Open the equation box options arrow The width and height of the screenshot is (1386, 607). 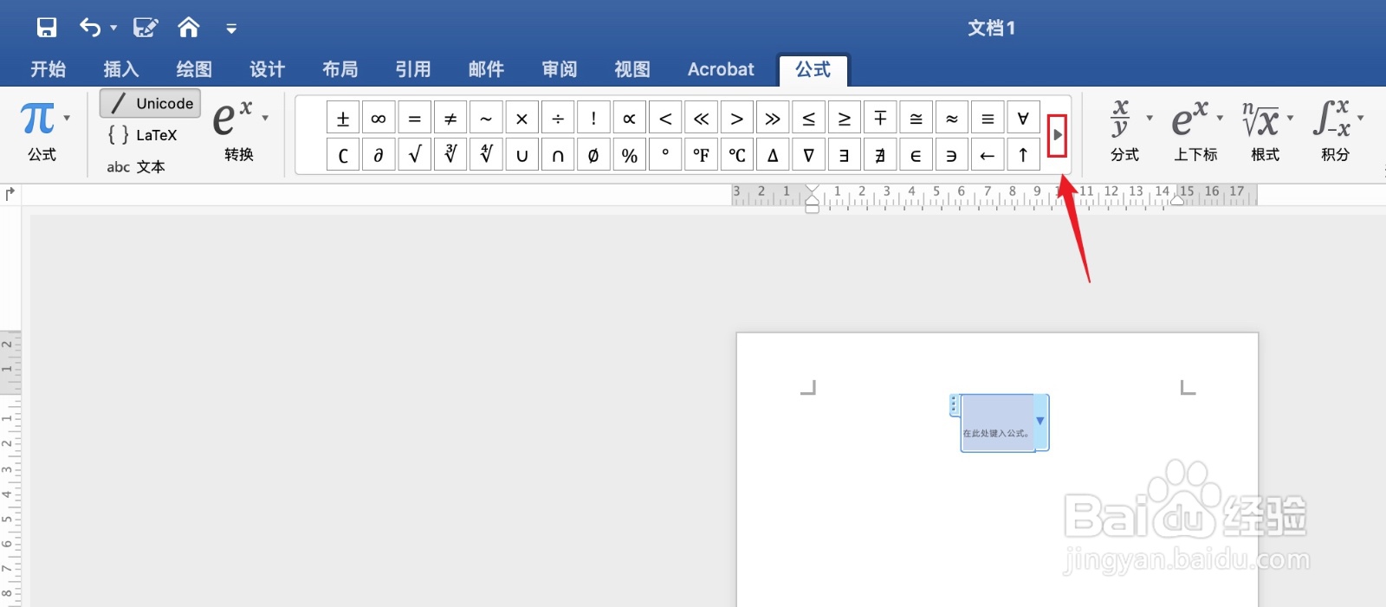pyautogui.click(x=1040, y=422)
